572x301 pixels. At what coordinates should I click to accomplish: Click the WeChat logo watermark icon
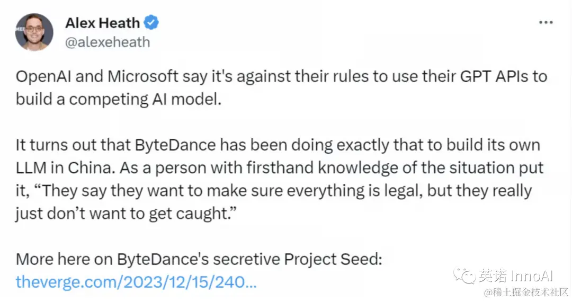pos(464,276)
